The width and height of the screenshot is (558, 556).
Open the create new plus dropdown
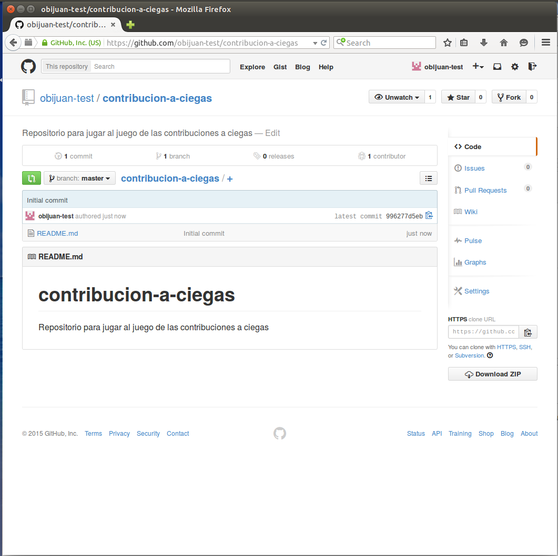(478, 67)
